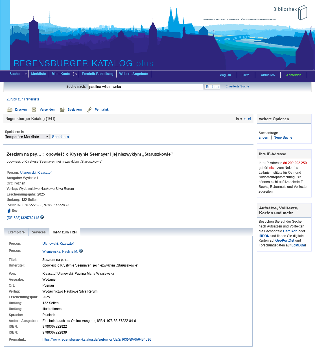Click help icon next to DE-588 identifier
The width and height of the screenshot is (315, 348).
pos(42,217)
